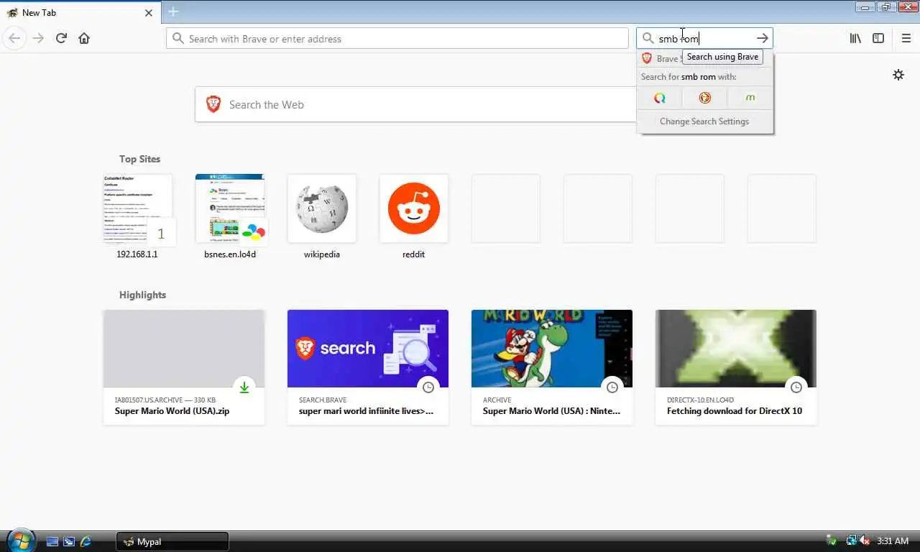920x552 pixels.
Task: Click 'Fetching download for DirectX 10' title
Action: tap(735, 411)
